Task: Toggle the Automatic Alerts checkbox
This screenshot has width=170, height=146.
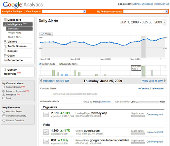Action: click(61, 64)
